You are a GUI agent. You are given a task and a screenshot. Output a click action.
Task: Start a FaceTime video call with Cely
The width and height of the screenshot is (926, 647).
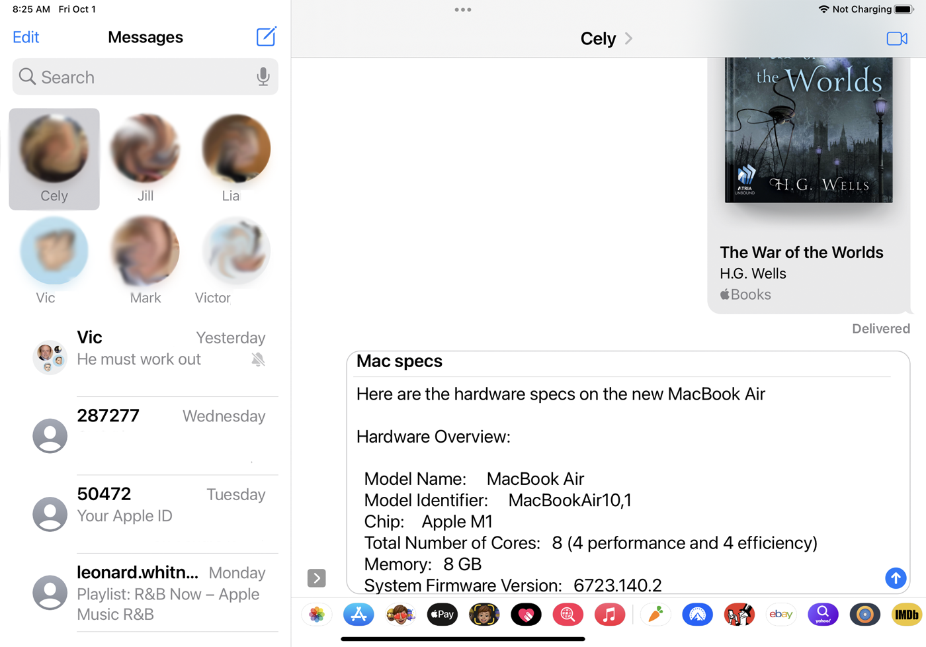(897, 38)
